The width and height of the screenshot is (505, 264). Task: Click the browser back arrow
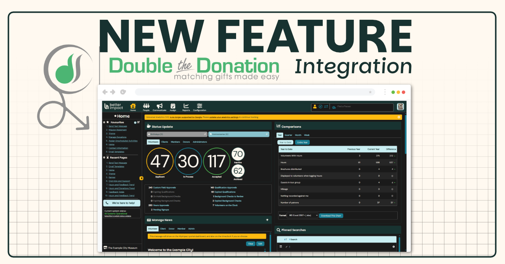click(x=105, y=92)
